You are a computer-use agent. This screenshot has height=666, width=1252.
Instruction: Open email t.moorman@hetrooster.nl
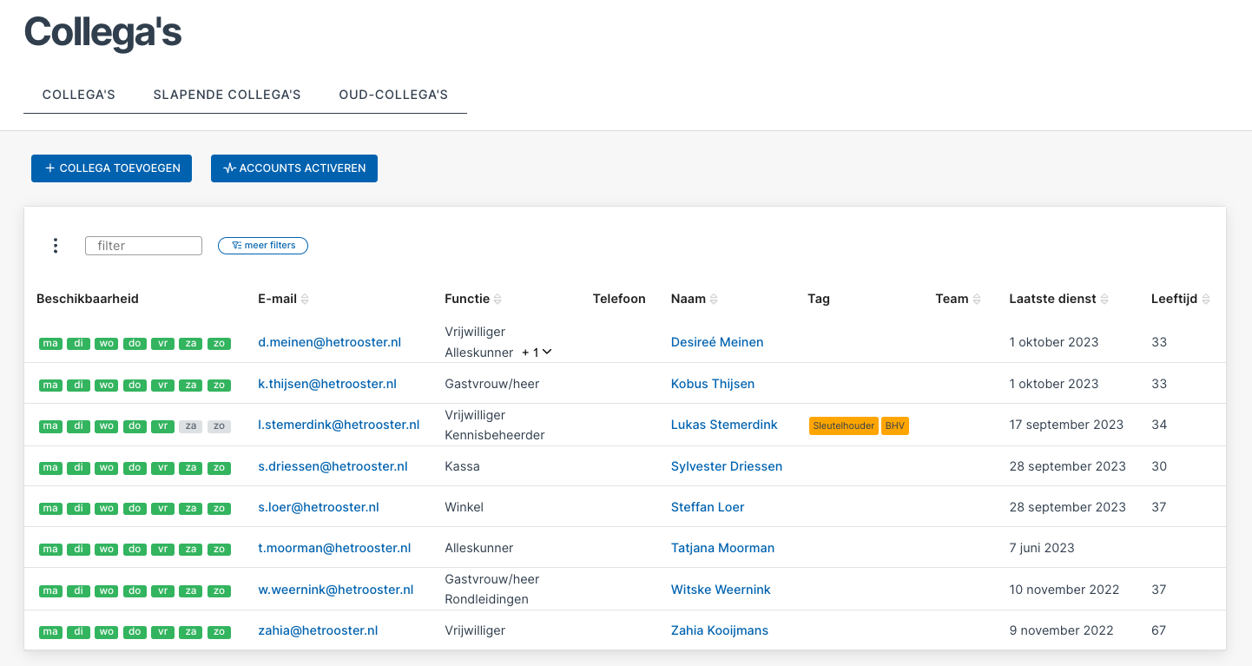point(334,548)
